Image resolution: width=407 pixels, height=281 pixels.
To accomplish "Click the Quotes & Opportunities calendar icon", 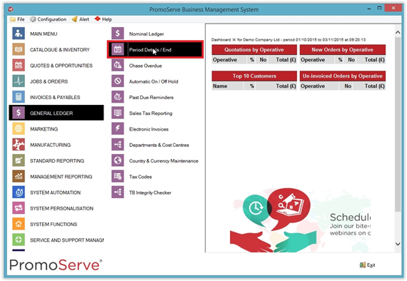I will tap(19, 65).
